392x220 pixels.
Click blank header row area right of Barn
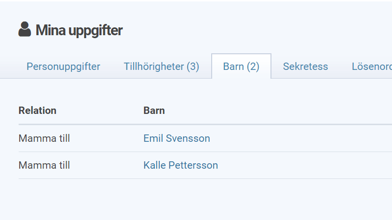tap(274, 110)
